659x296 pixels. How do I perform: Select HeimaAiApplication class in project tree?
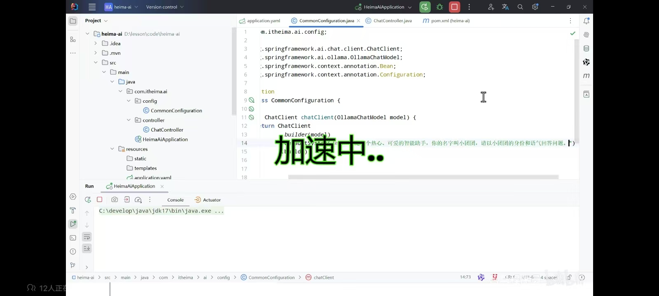165,139
